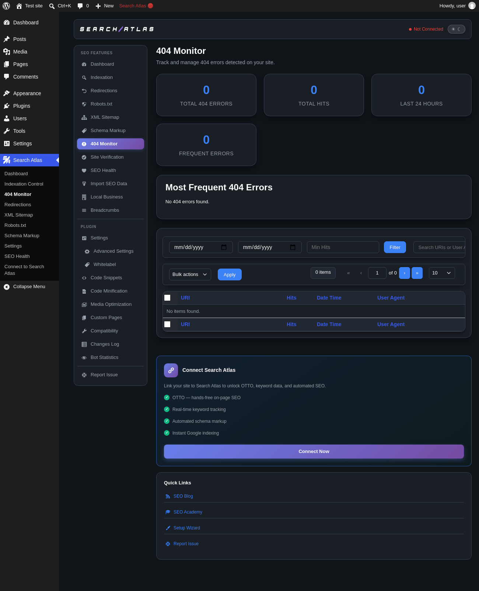Viewport: 479px width, 591px height.
Task: Click the current page number field
Action: 377,273
